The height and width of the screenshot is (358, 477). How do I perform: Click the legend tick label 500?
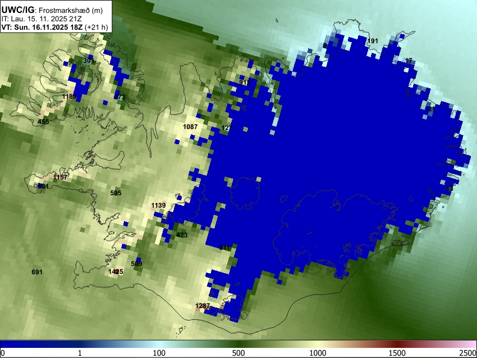tap(238, 353)
